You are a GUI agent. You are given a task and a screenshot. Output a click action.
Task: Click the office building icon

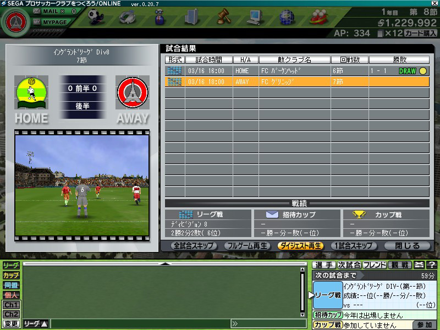tap(191, 17)
